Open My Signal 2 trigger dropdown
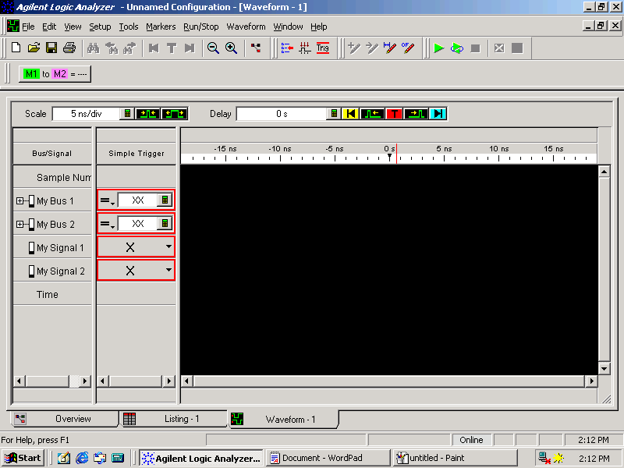Screen dimensions: 624x468 (x=168, y=270)
